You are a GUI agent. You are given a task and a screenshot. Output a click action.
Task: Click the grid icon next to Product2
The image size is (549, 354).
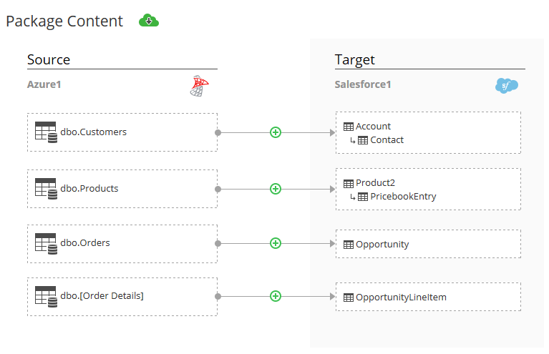click(349, 183)
